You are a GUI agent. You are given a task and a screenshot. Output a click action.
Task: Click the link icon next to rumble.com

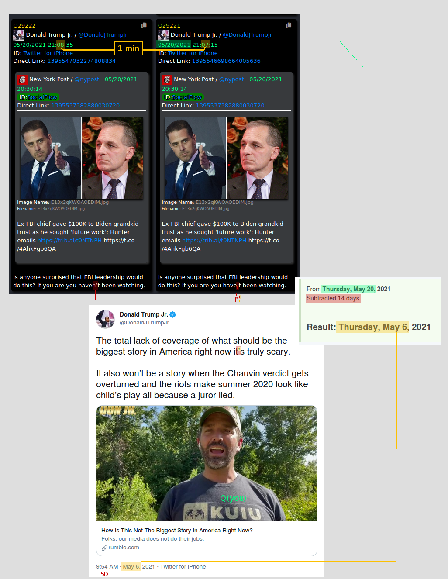(104, 548)
